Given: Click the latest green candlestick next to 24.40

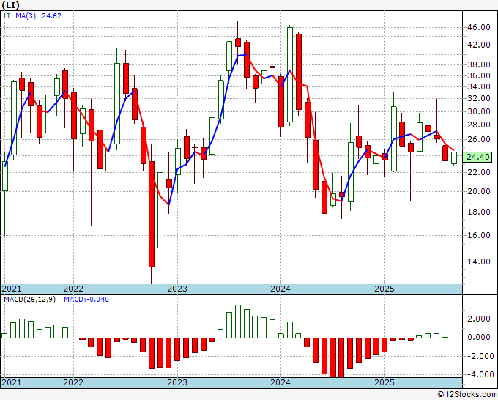Looking at the screenshot, I should click(454, 158).
